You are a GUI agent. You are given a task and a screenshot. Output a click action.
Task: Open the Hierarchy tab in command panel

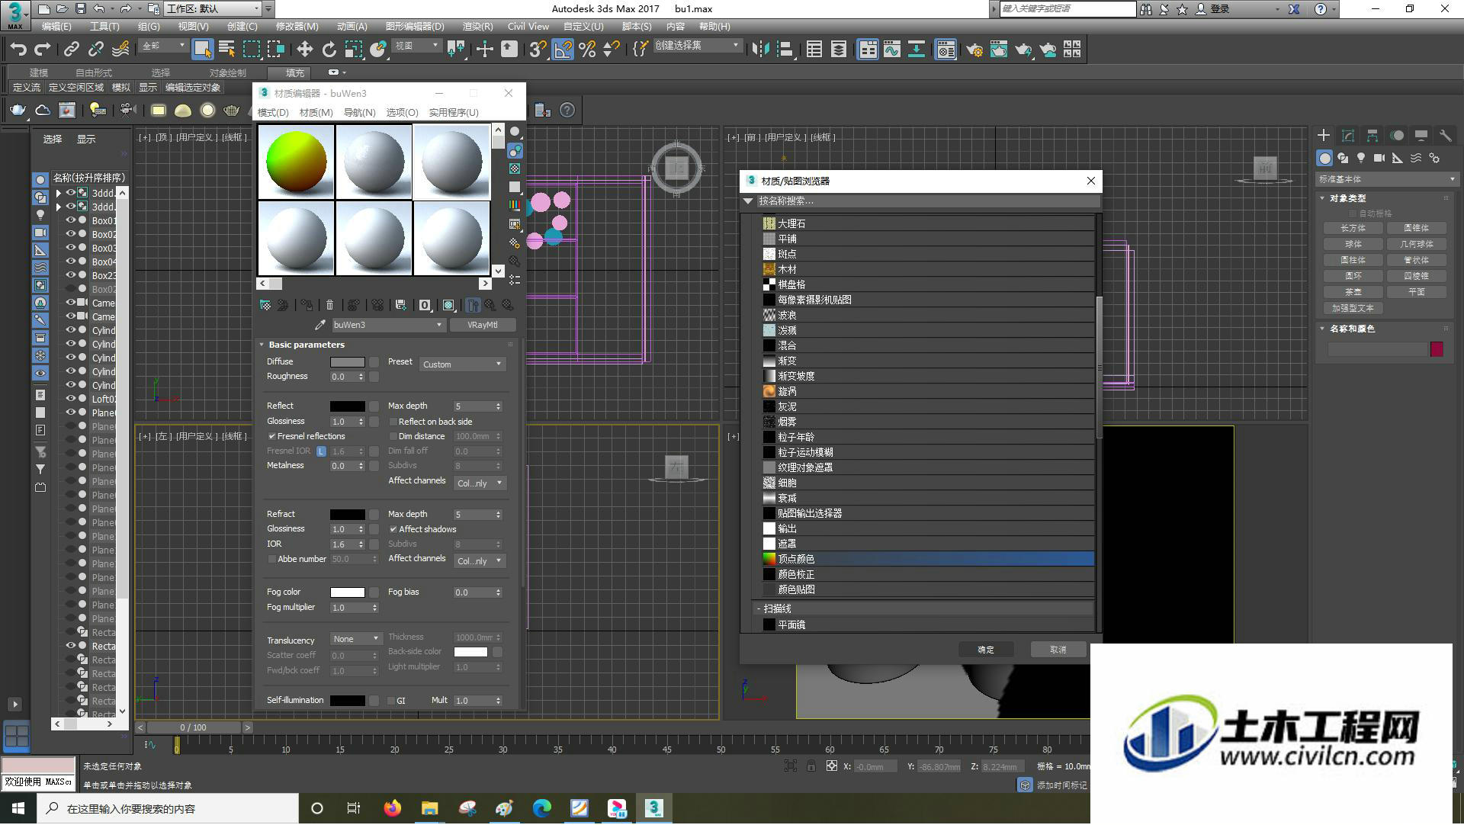[1372, 135]
